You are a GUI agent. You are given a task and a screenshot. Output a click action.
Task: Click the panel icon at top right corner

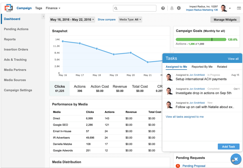click(x=239, y=8)
